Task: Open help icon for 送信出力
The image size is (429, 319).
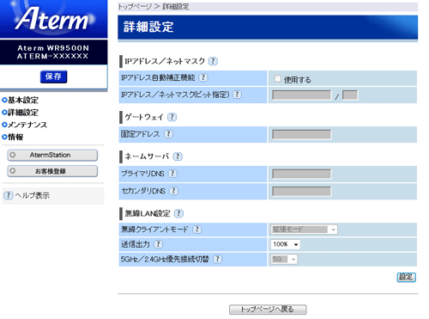Action: 158,244
